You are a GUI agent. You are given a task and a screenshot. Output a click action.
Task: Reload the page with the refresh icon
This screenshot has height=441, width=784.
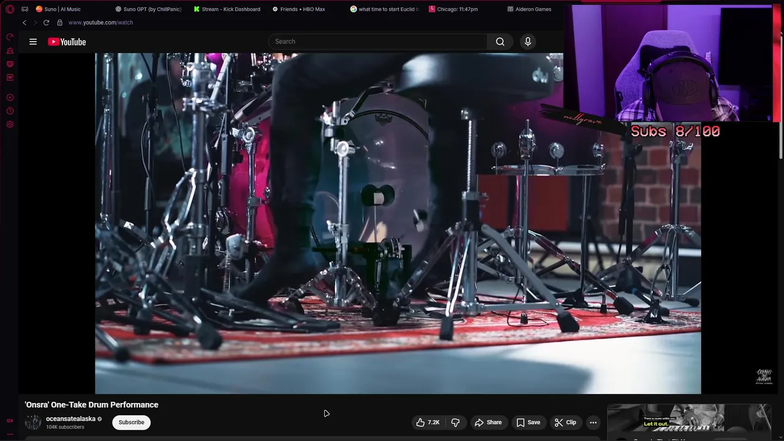tap(46, 23)
